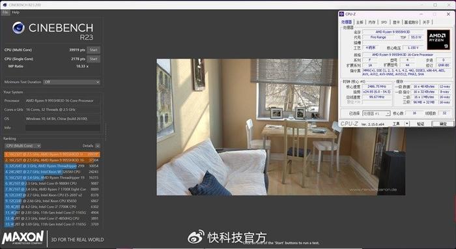Click the Cinebench sphere logo
The width and height of the screenshot is (456, 249).
[18, 27]
